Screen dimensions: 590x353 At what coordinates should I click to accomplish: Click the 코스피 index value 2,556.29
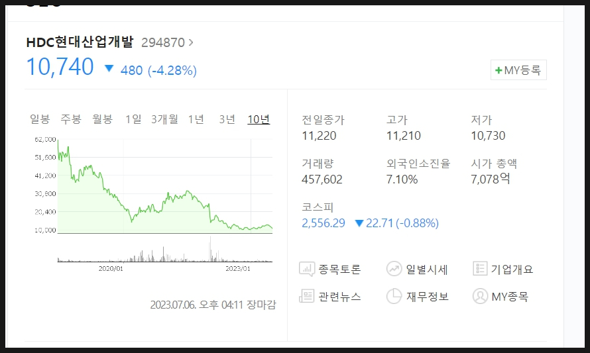click(x=324, y=223)
